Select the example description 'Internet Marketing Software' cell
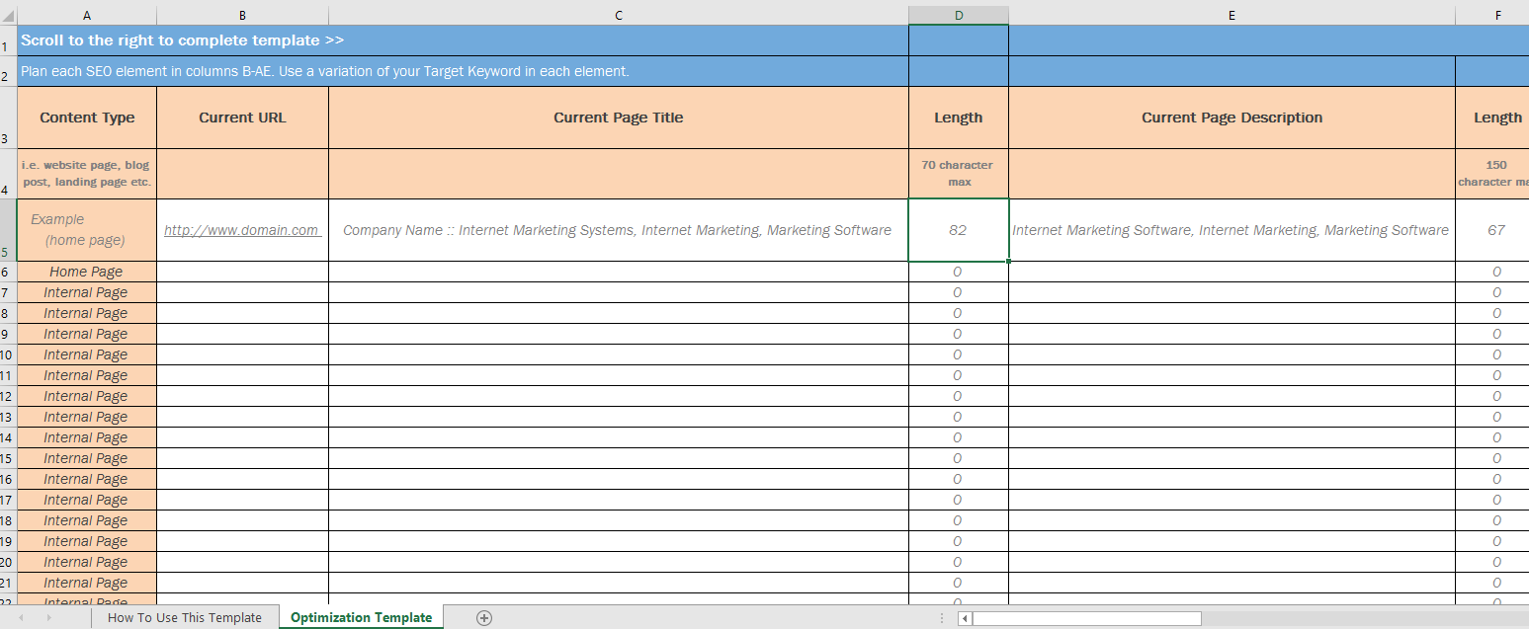Image resolution: width=1529 pixels, height=629 pixels. tap(1232, 230)
